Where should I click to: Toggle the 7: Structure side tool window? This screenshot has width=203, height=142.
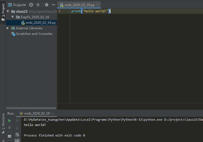pyautogui.click(x=3, y=123)
